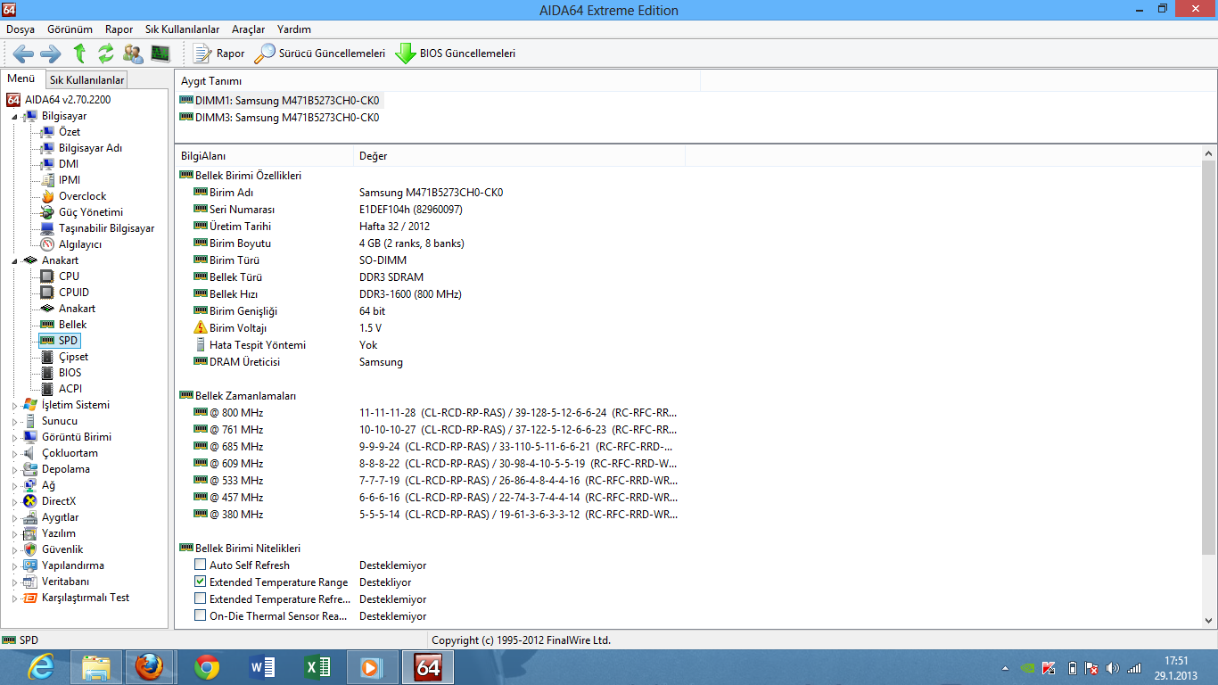
Task: Click the Taşınabilir Bilgisayar laptop icon
Action: pyautogui.click(x=47, y=228)
